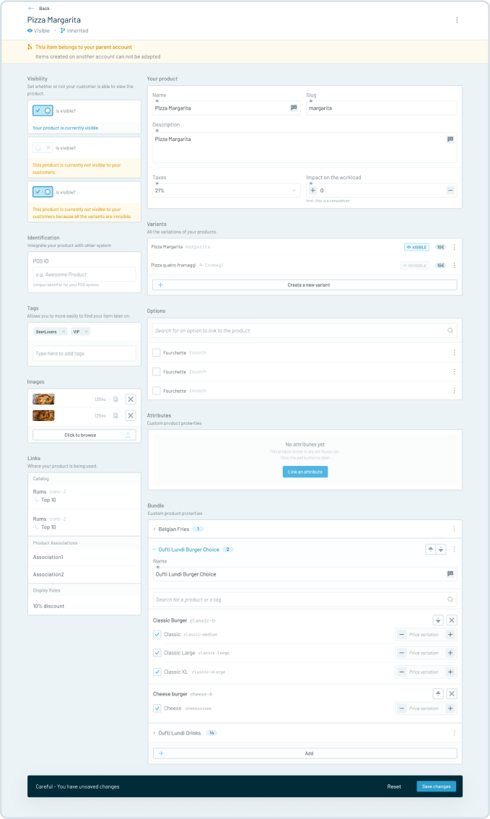Click the Save changes button
Viewport: 490px width, 819px height.
point(436,786)
